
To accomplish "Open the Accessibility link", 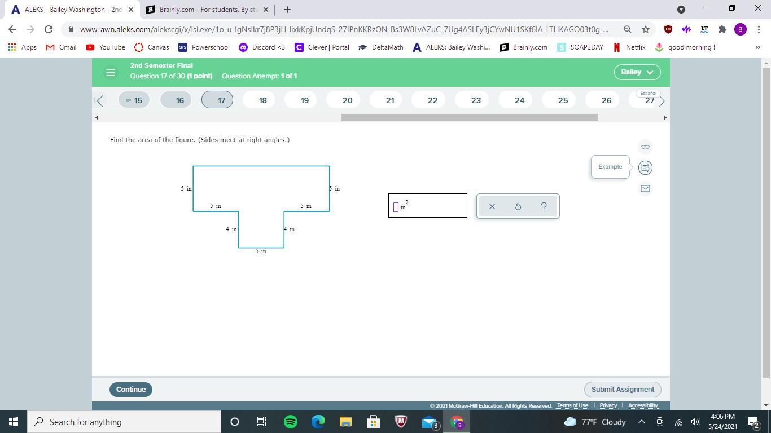I will (643, 405).
